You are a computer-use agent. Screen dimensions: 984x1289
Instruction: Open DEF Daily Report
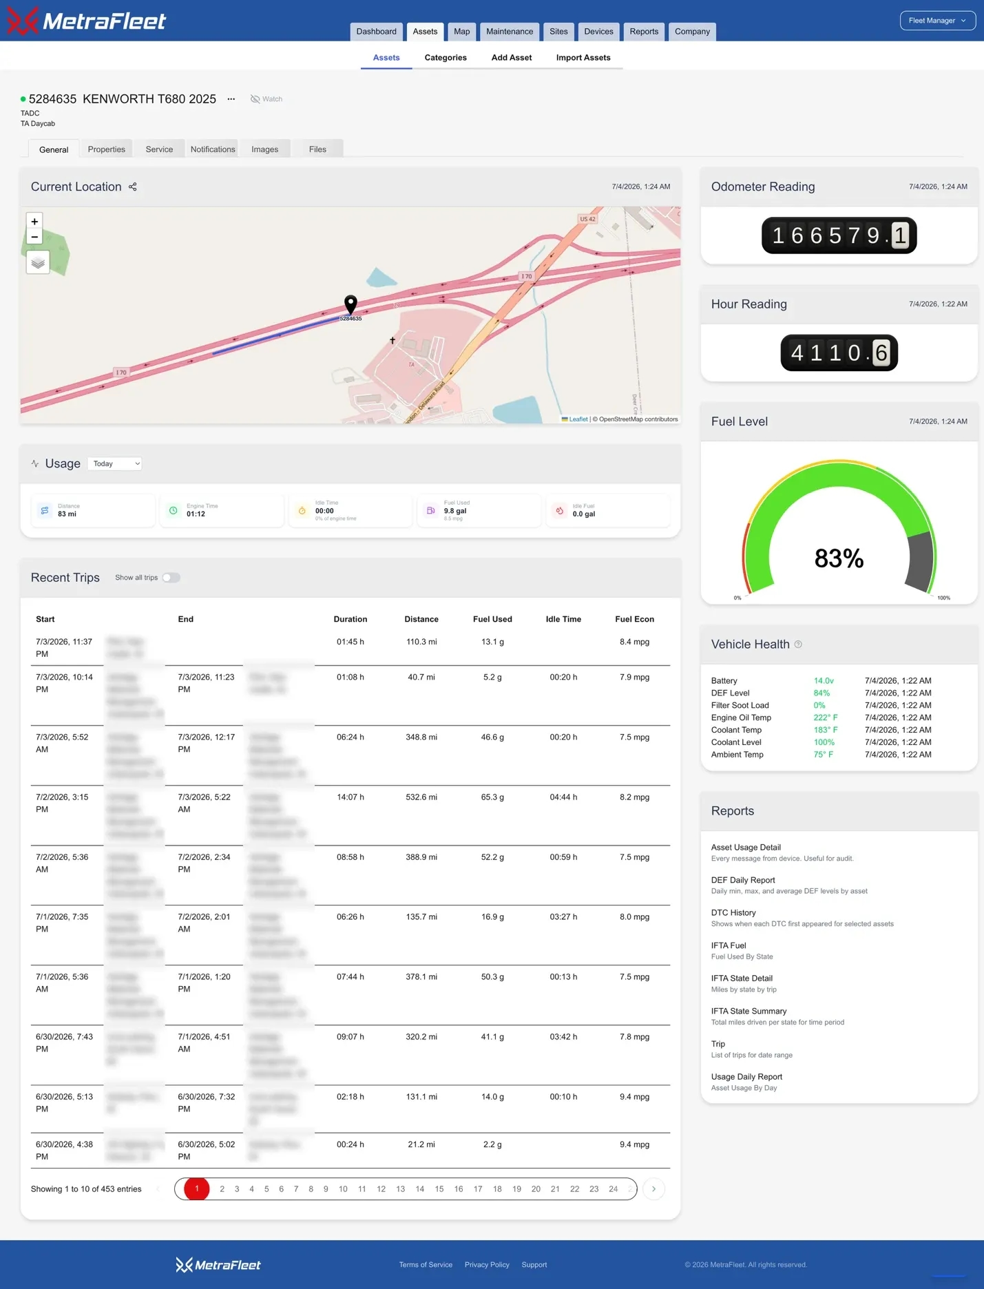point(743,880)
